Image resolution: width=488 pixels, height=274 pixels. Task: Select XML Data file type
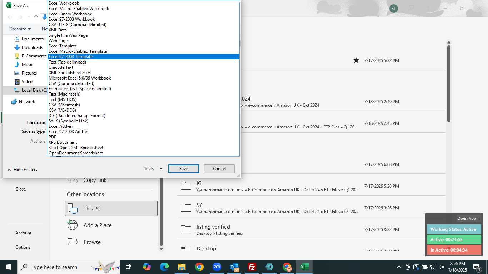143,30
